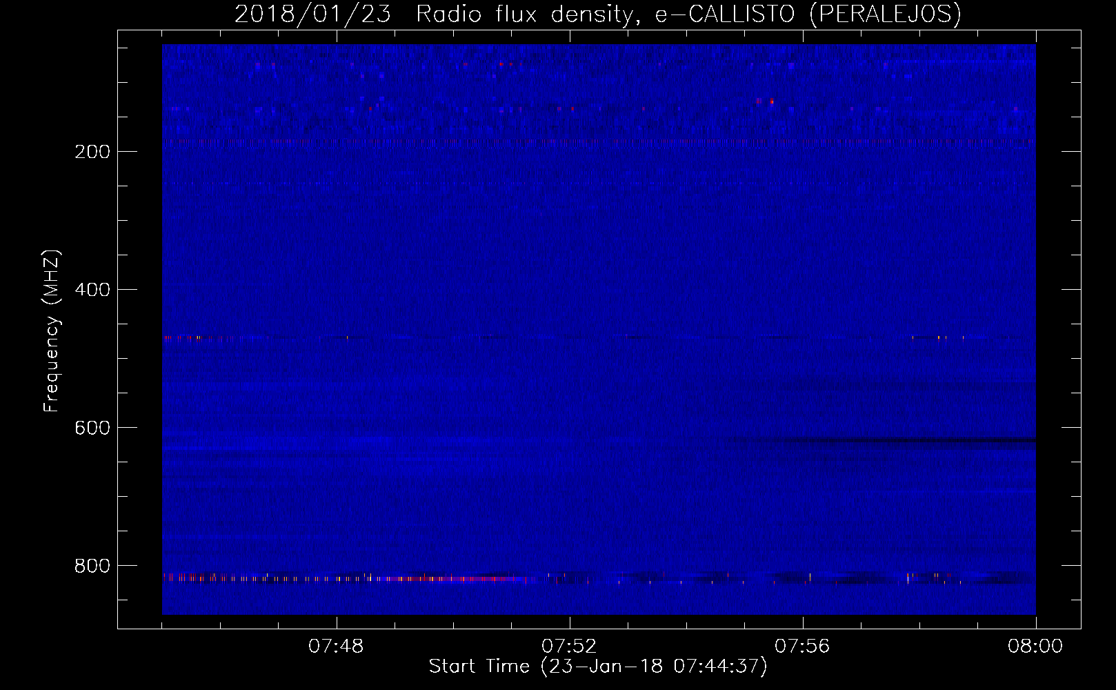Click the 400 frequency tick label
1116x690 pixels.
coord(92,290)
